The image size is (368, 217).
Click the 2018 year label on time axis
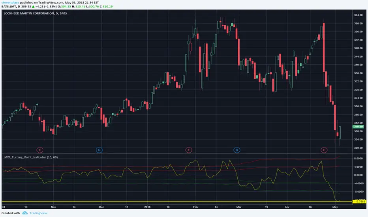point(147,207)
